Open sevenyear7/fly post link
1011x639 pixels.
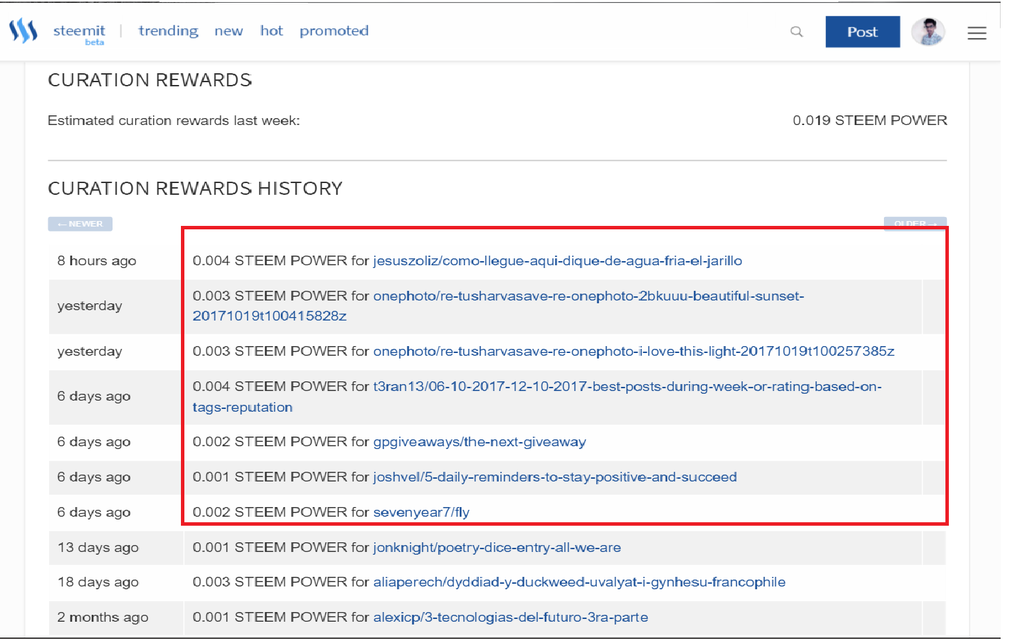coord(421,513)
